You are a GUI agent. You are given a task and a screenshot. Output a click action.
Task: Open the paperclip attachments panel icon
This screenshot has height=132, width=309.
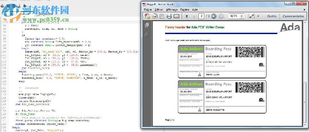147,34
